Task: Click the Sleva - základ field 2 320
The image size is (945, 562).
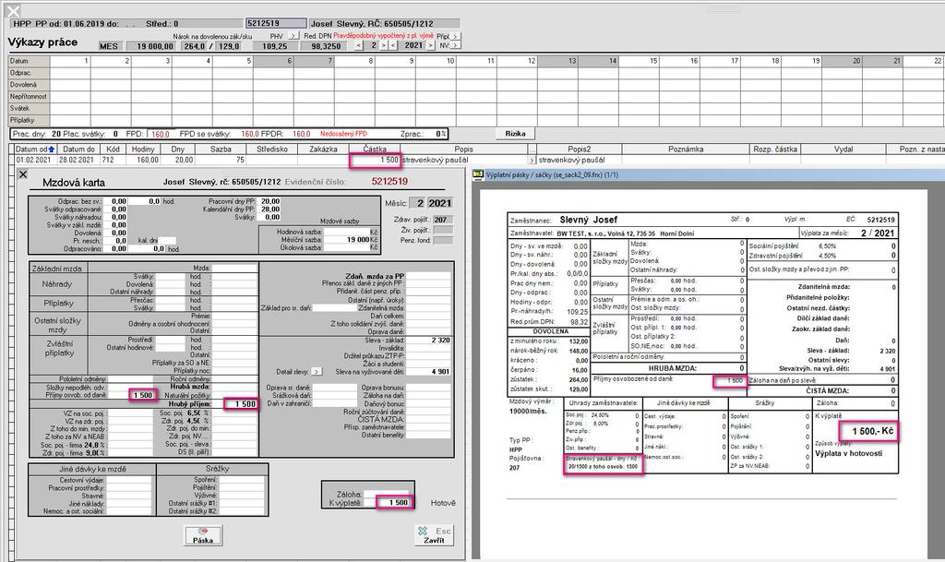Action: [x=428, y=341]
